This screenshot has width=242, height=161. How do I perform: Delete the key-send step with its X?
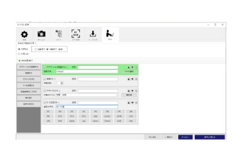click(x=136, y=102)
